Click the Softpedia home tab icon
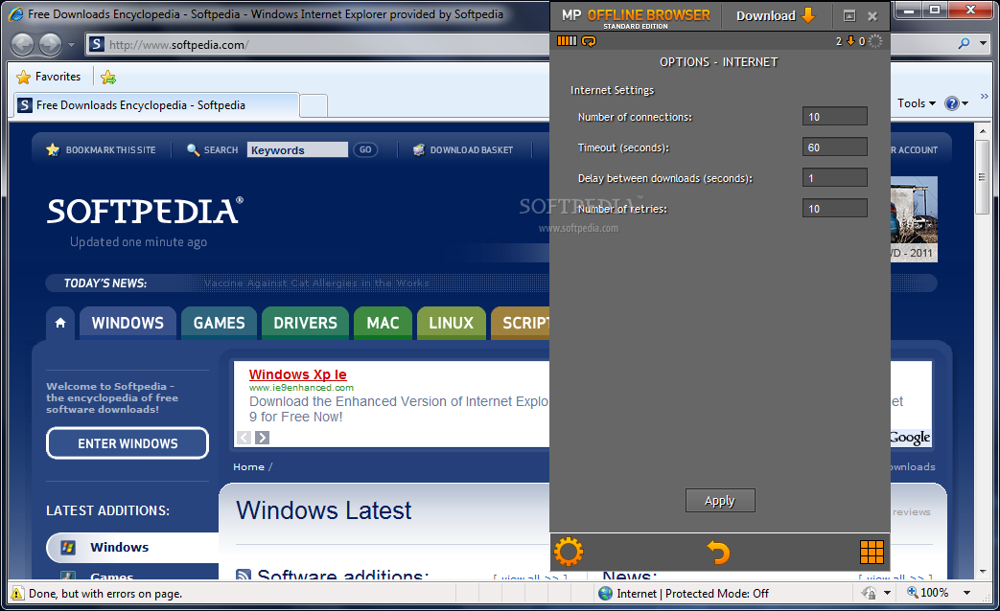1000x611 pixels. (60, 323)
